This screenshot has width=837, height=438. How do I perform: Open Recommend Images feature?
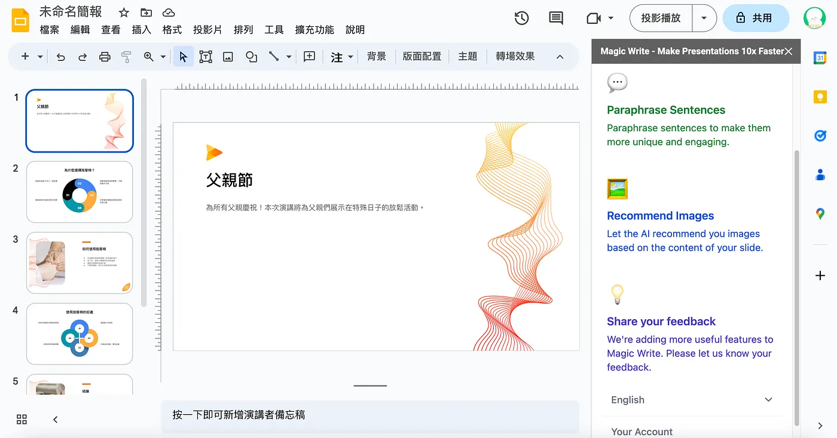coord(661,215)
